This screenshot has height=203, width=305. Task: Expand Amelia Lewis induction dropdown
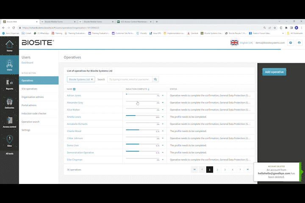(163, 117)
